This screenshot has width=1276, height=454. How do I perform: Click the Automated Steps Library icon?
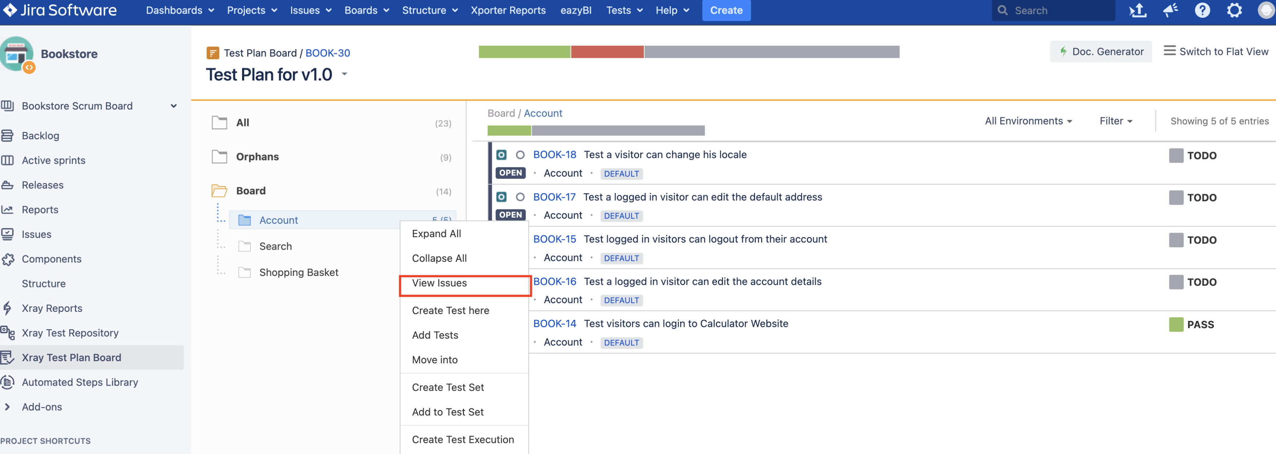[x=8, y=382]
